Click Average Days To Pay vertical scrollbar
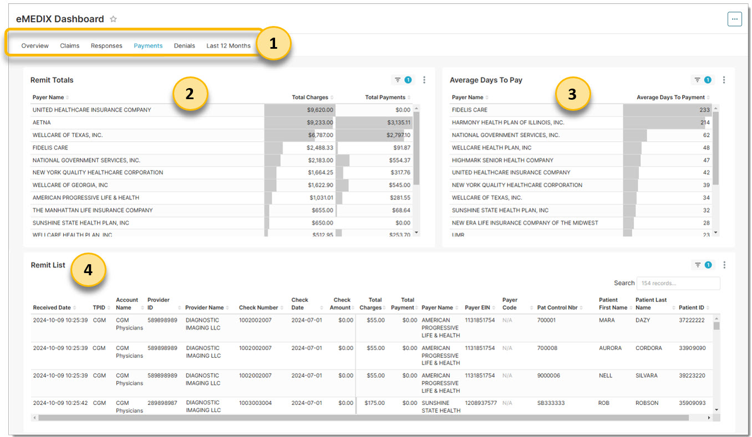 point(715,148)
